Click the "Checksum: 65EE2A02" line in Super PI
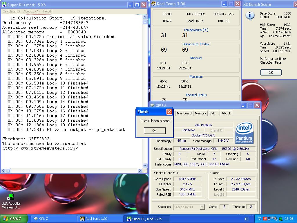This screenshot has width=297, height=223. tap(26, 139)
